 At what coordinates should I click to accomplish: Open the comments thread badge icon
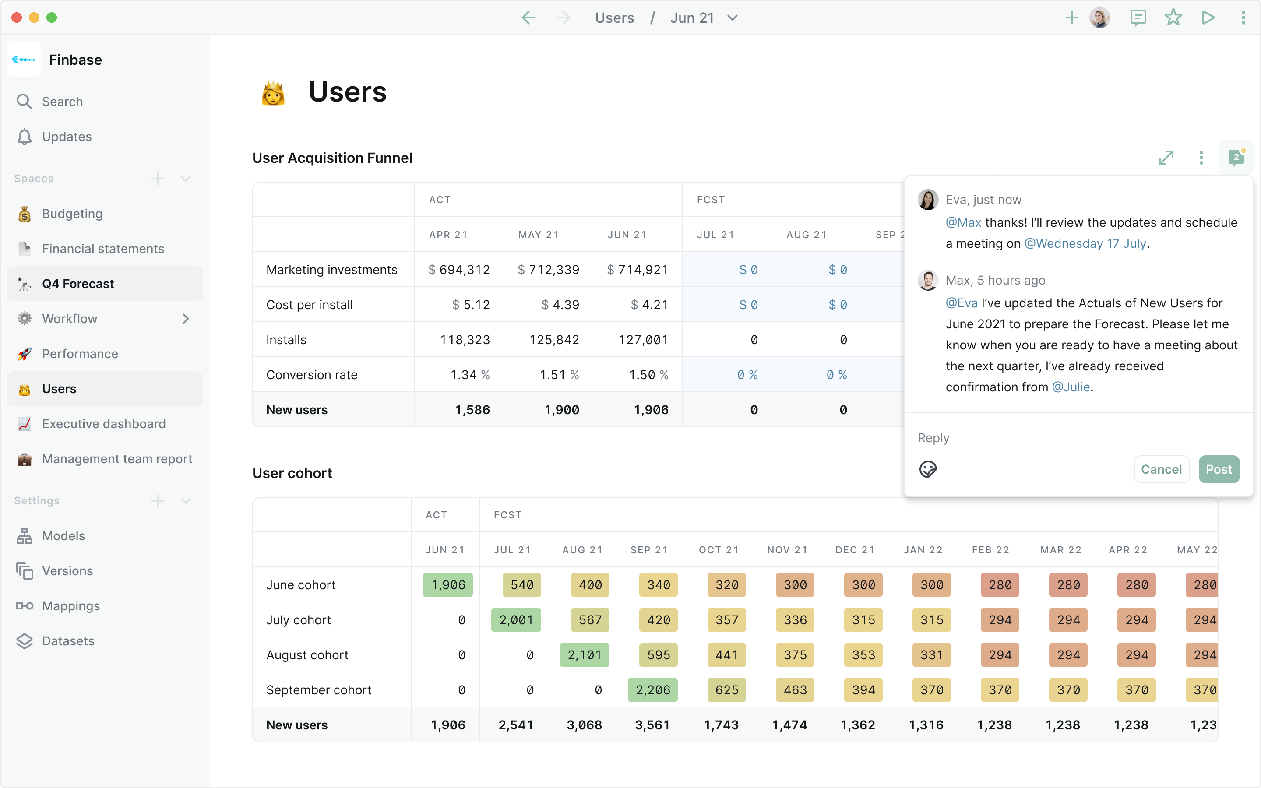click(1236, 158)
